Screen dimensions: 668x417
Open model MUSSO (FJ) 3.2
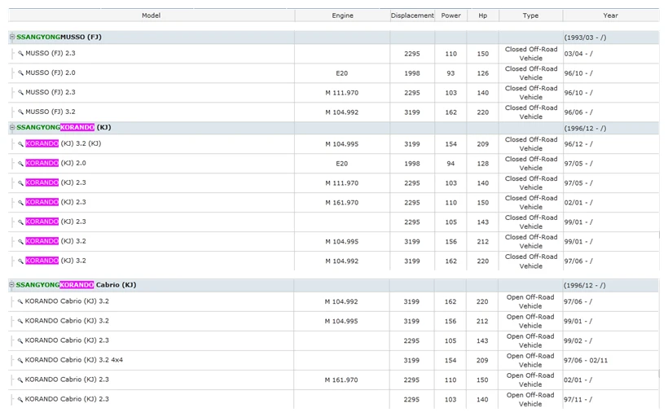tap(51, 112)
